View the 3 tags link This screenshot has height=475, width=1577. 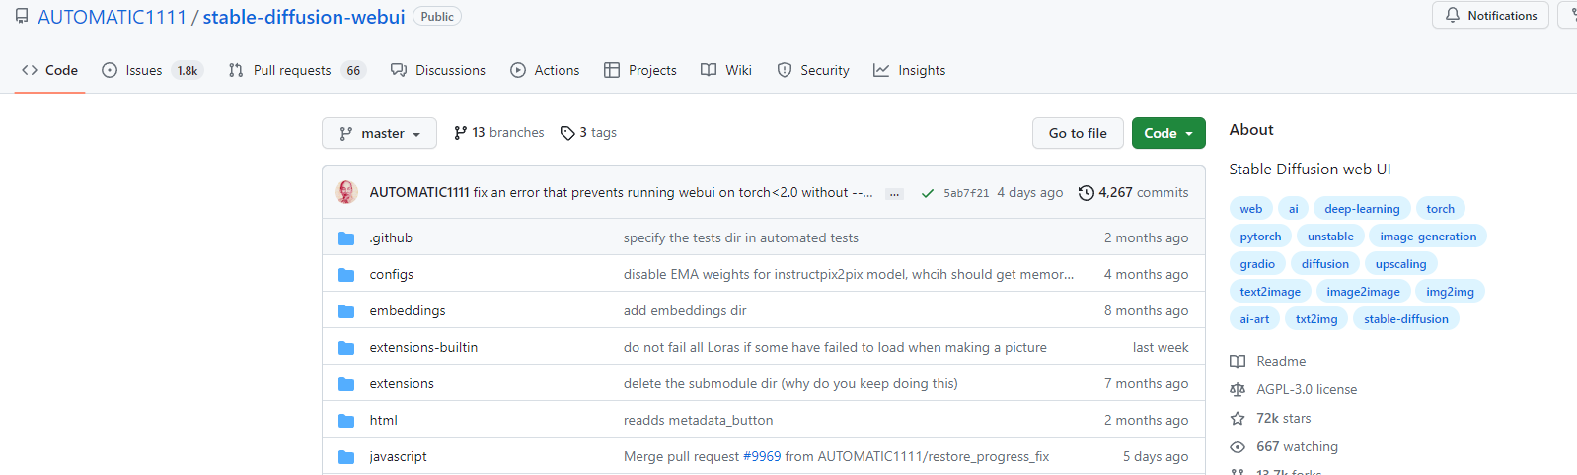click(x=588, y=133)
